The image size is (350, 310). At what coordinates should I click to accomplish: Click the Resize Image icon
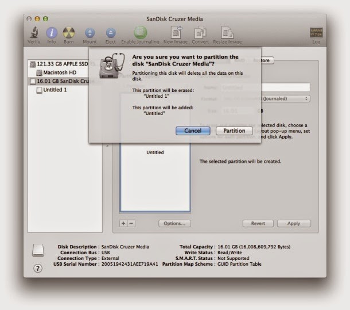tap(227, 32)
